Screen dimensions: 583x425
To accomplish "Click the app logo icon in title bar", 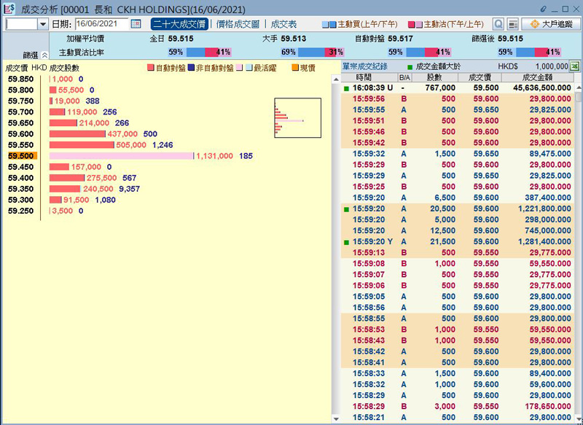I will [9, 8].
